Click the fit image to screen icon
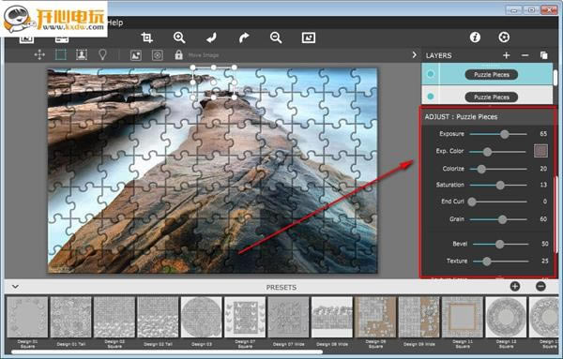The image size is (563, 359). (x=309, y=37)
